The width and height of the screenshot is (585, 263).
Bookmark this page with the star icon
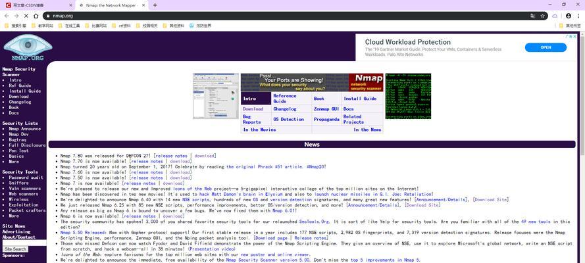click(542, 16)
